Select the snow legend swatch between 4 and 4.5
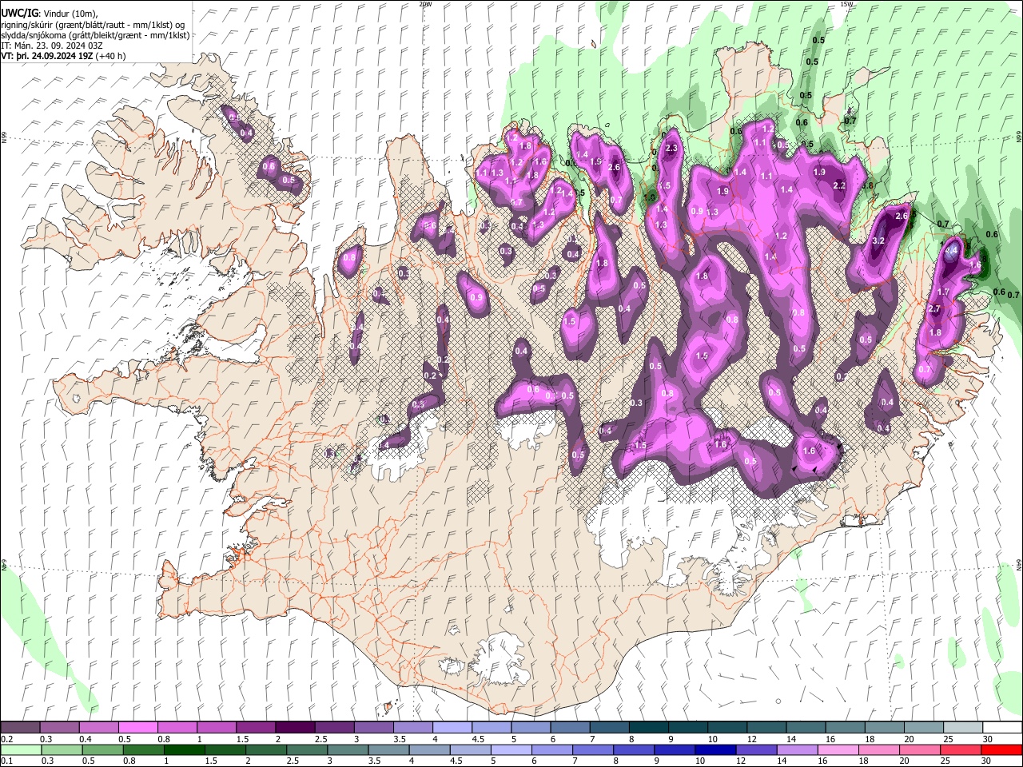 [x=452, y=727]
